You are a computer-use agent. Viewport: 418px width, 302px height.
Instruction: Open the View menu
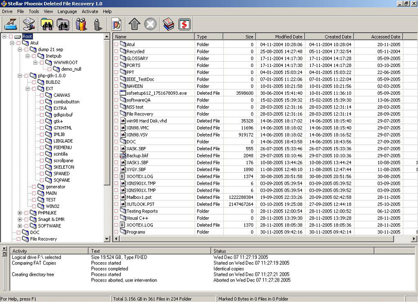pyautogui.click(x=48, y=12)
